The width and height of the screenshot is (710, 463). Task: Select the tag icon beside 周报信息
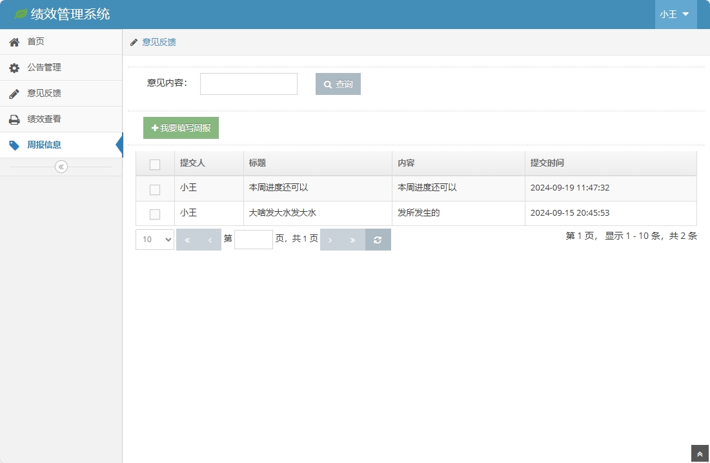click(x=14, y=145)
